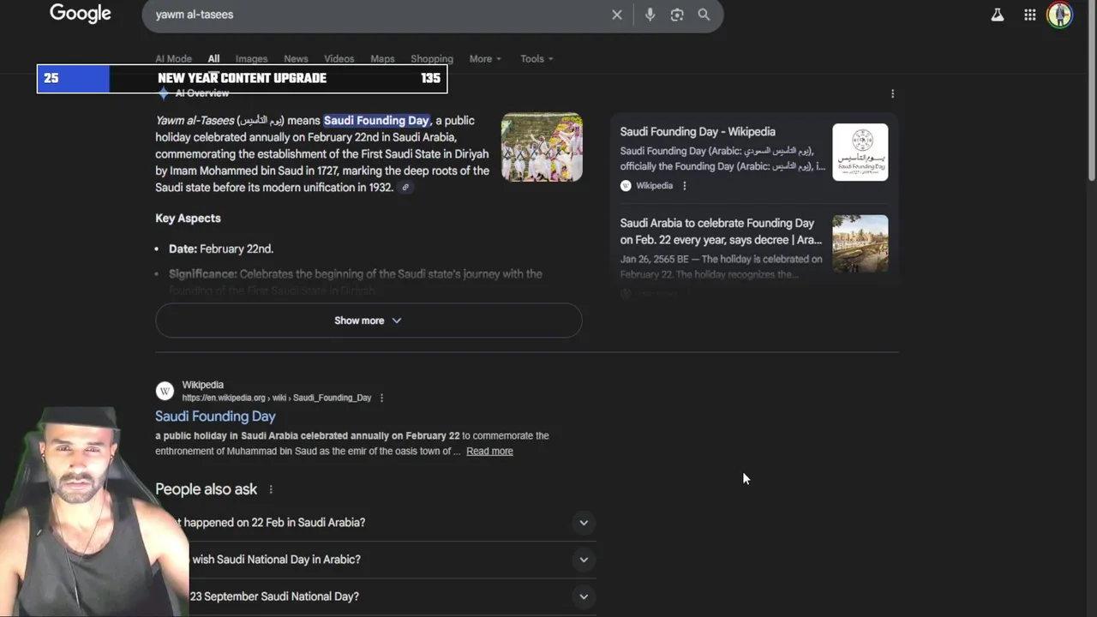1097x617 pixels.
Task: Click the Founding Day logo thumbnail
Action: point(860,152)
